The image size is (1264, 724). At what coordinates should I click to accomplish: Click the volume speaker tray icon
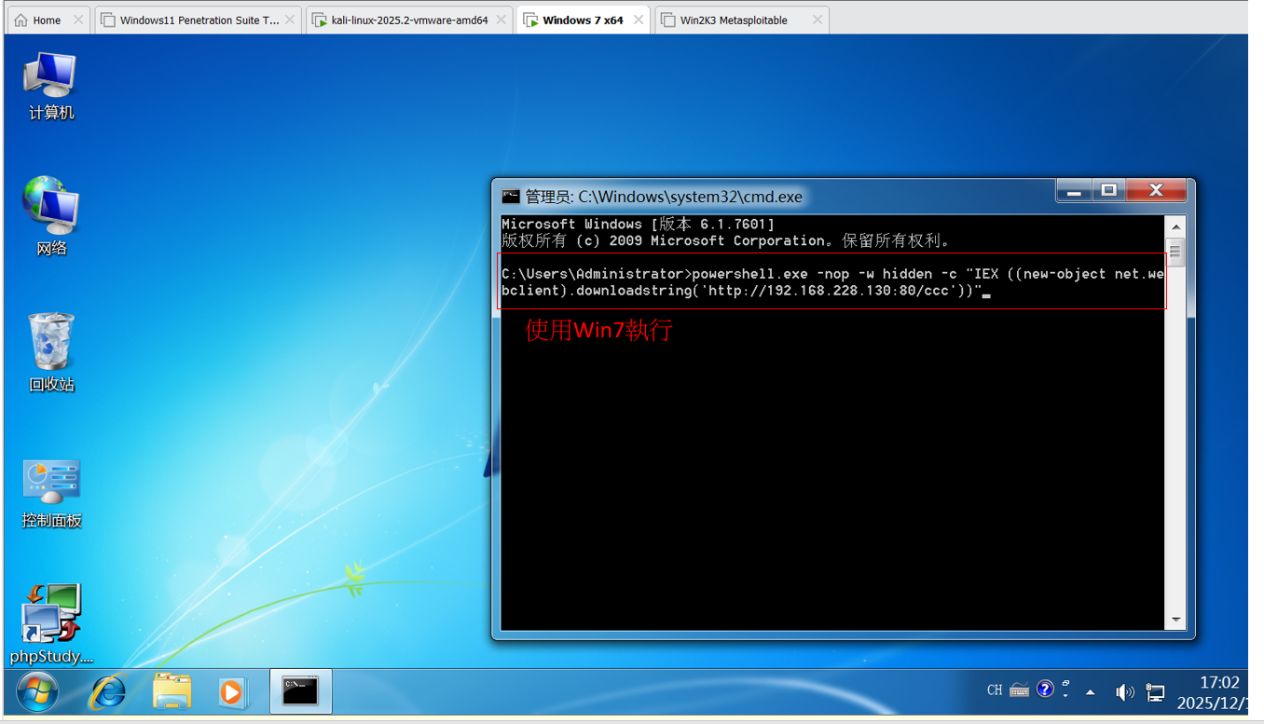click(1125, 691)
